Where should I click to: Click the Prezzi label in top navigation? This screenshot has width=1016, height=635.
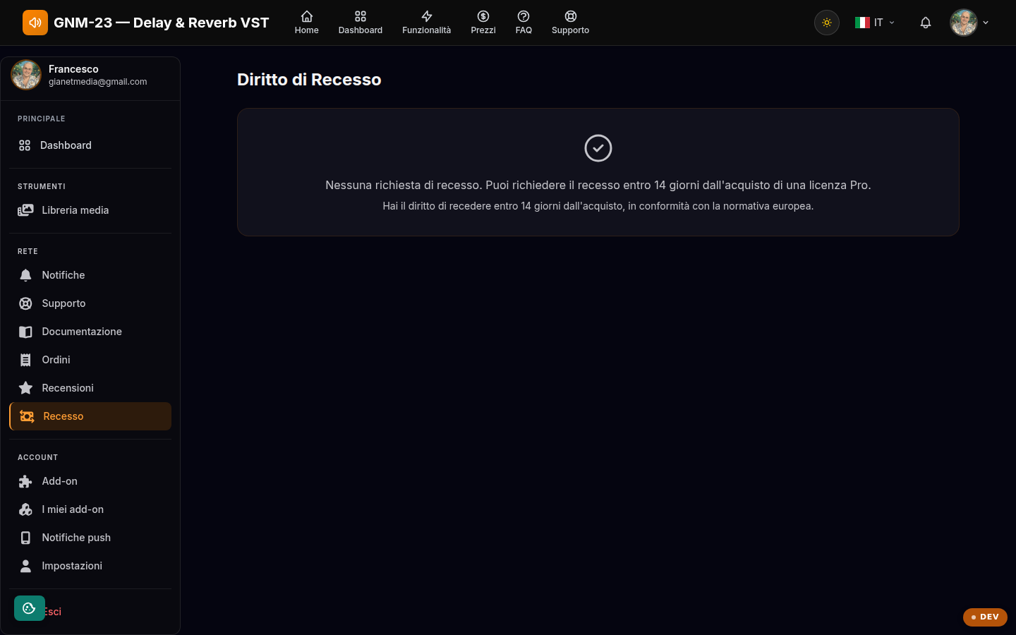(483, 30)
